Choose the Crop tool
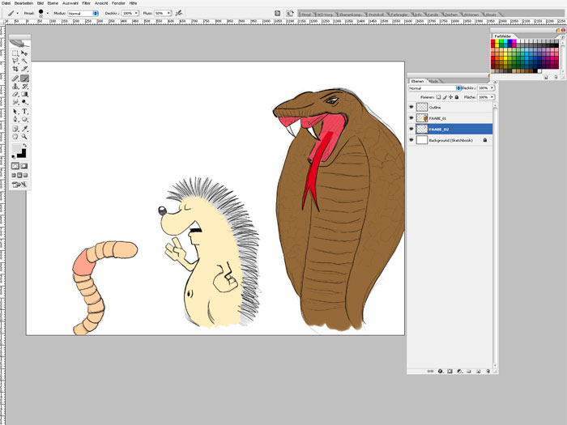567x425 pixels. (15, 70)
